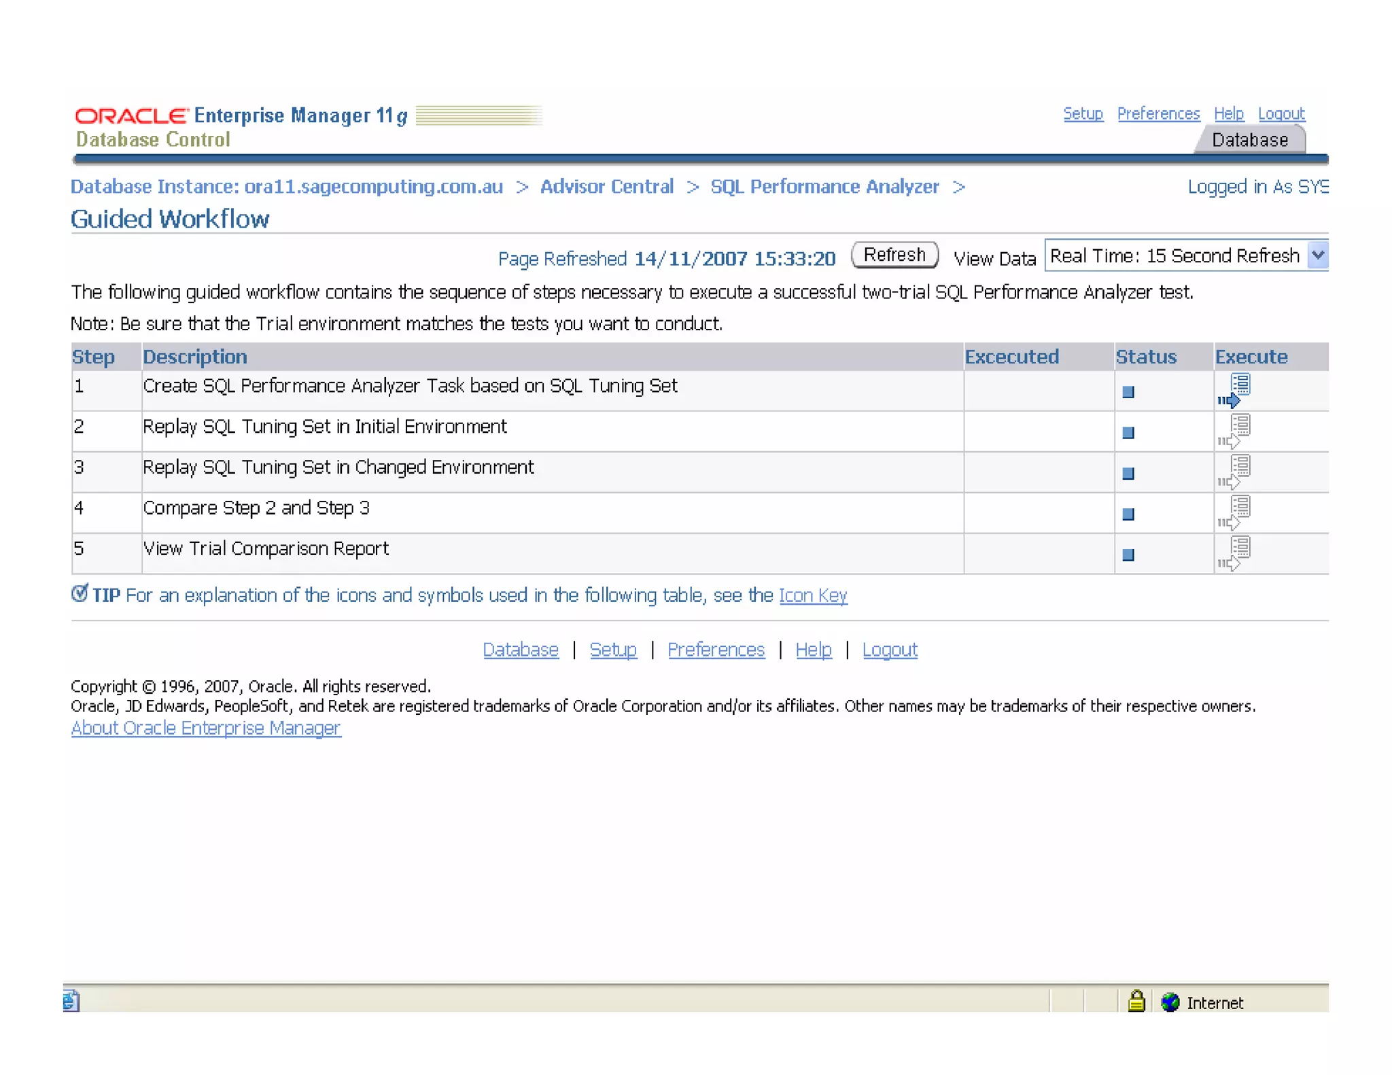1392x1075 pixels.
Task: Open Preferences link in top header
Action: tap(1158, 113)
